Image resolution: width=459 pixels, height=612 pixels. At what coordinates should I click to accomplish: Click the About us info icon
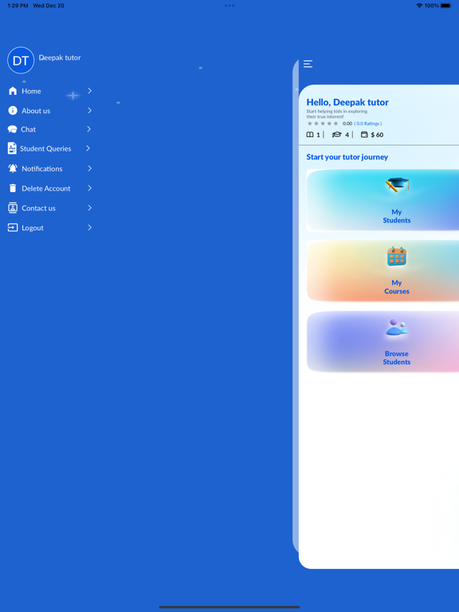pos(13,111)
